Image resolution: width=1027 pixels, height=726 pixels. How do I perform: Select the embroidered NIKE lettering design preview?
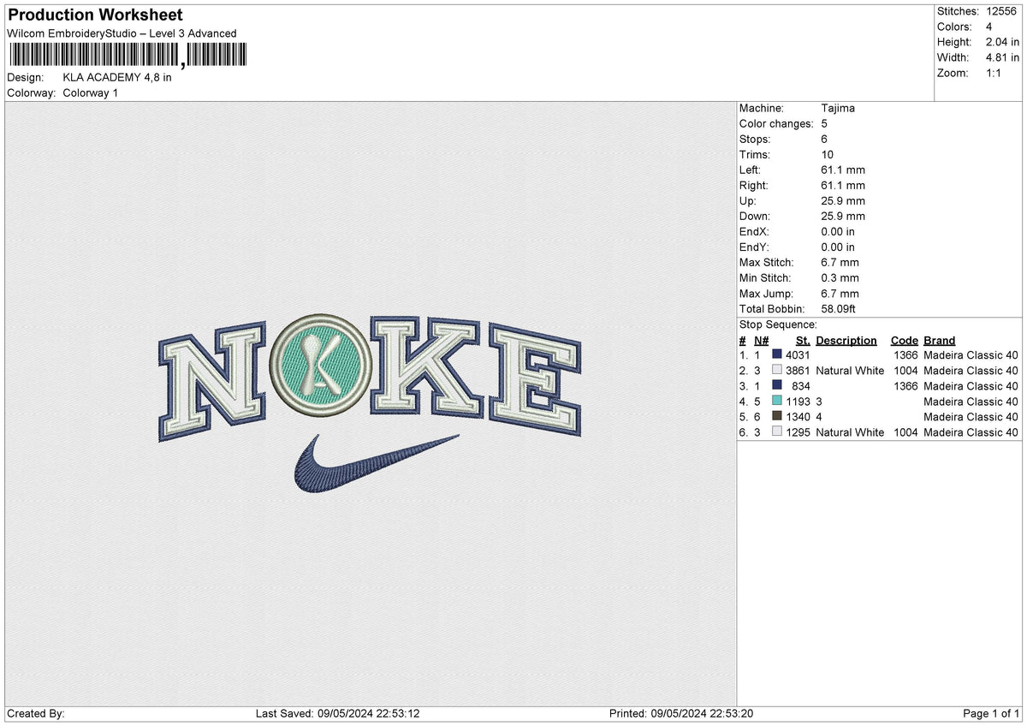371,380
